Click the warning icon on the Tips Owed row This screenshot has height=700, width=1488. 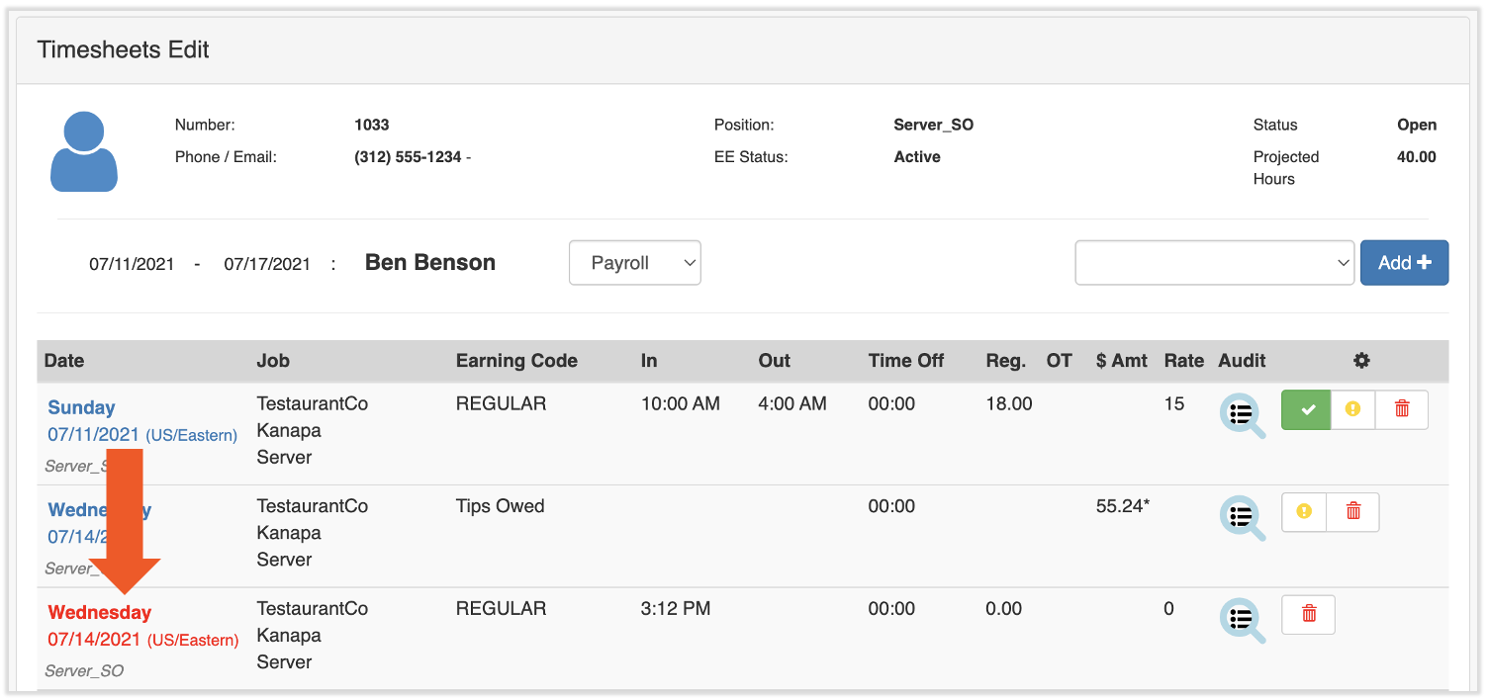(x=1303, y=511)
